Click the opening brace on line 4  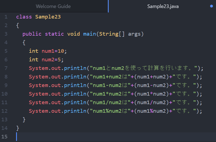click(x=24, y=43)
